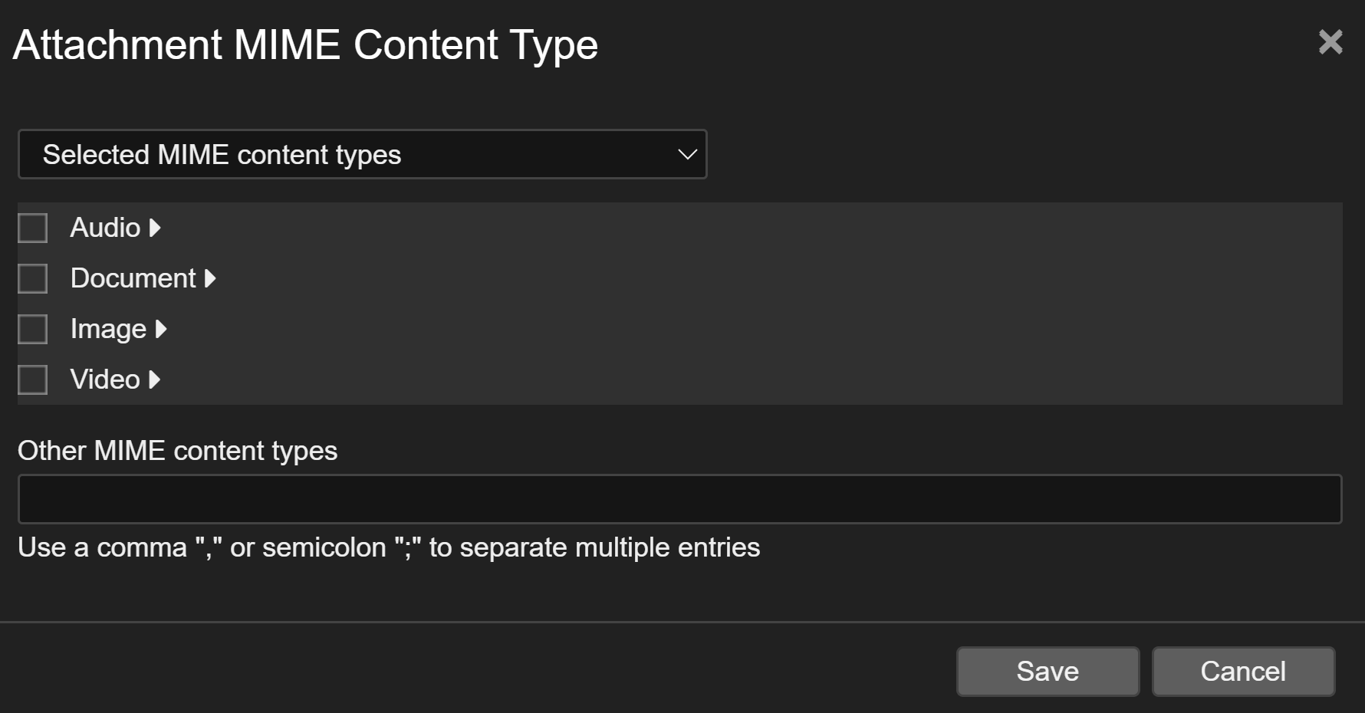Toggle the Video checkbox
This screenshot has width=1365, height=713.
coord(33,379)
